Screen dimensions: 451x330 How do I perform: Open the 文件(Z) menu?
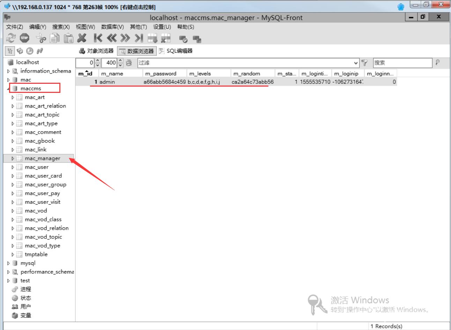pyautogui.click(x=14, y=27)
